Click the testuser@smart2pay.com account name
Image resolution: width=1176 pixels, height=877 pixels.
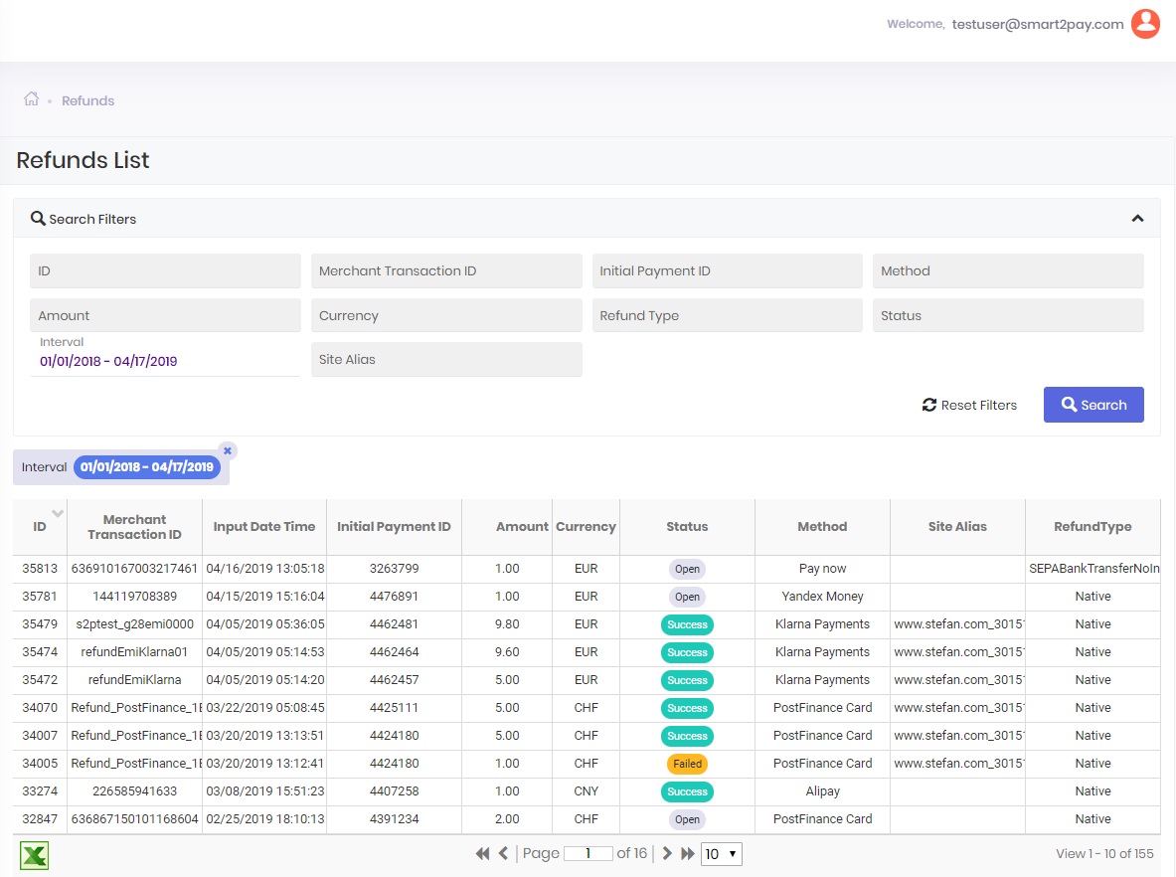[1037, 24]
